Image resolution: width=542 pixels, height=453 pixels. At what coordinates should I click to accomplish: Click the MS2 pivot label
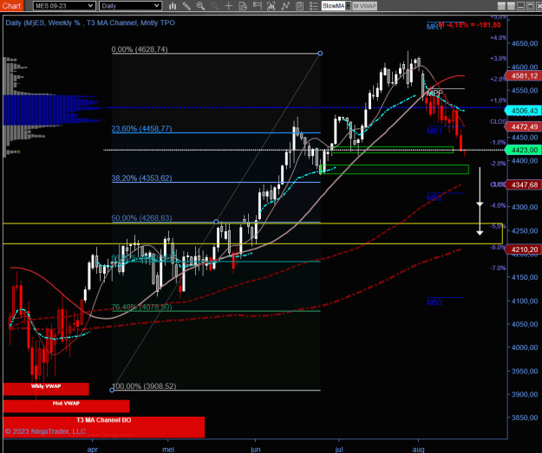coord(434,197)
